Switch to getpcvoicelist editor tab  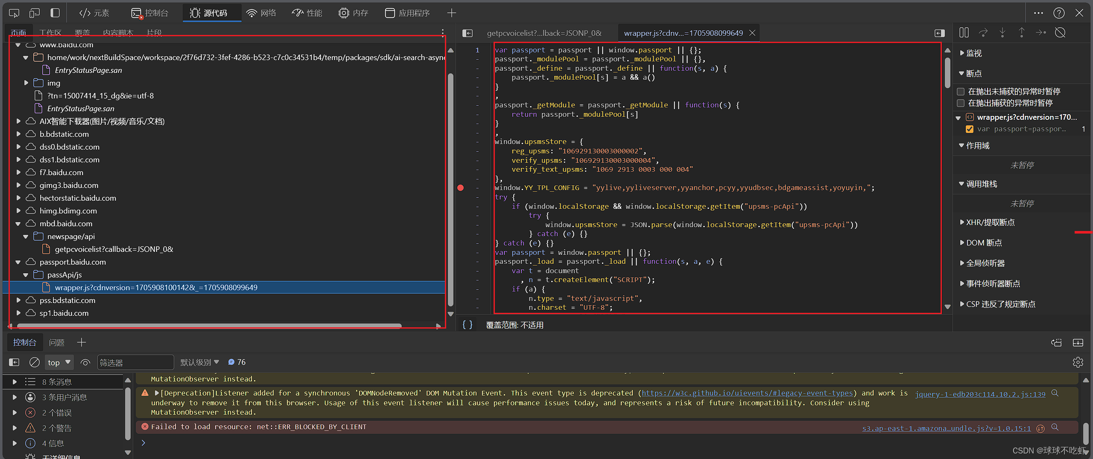coord(544,33)
